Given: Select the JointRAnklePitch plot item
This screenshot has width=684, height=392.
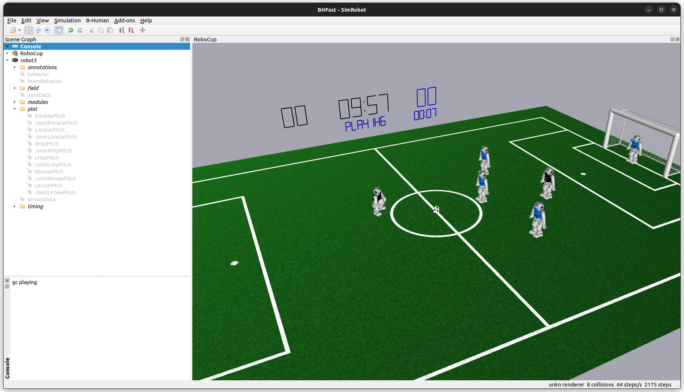Looking at the screenshot, I should click(56, 123).
